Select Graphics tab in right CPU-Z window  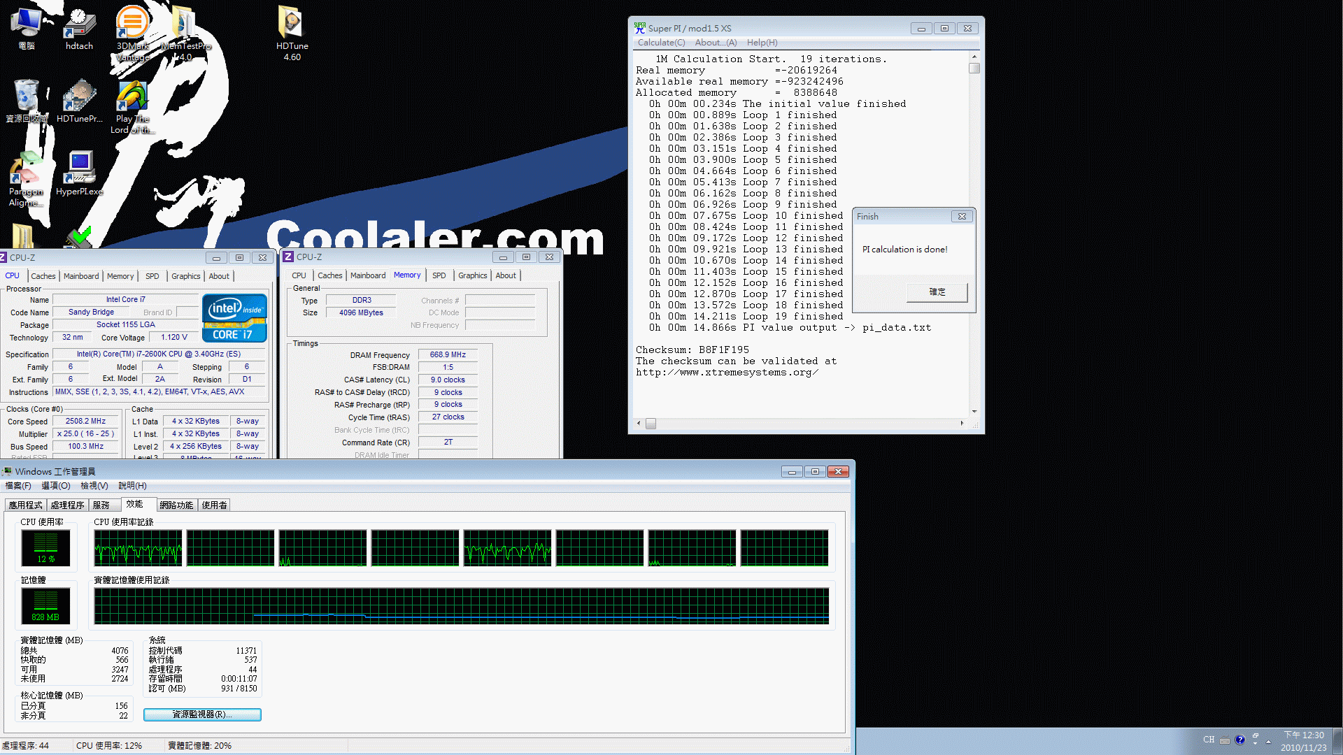(x=473, y=275)
